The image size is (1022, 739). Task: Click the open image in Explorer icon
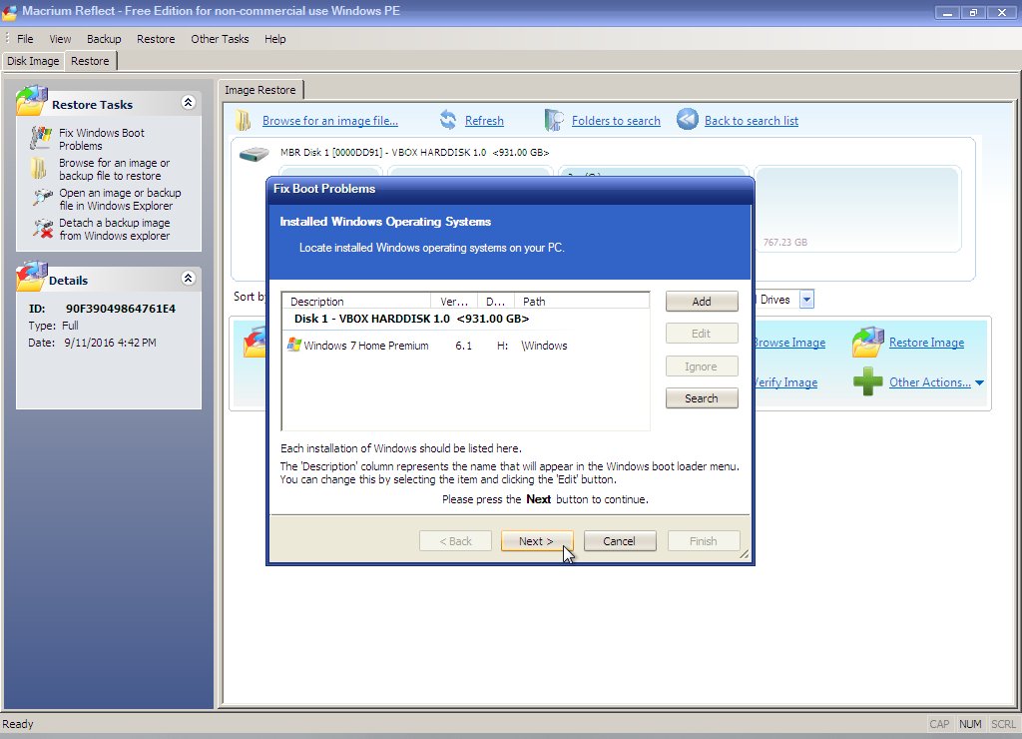[40, 198]
